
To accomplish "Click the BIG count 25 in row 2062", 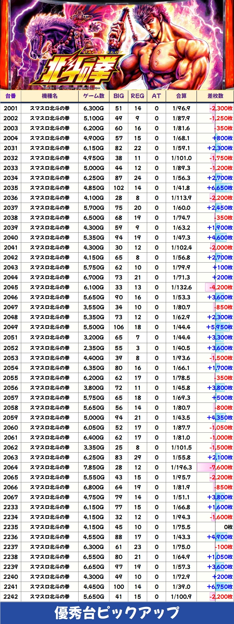I will click(x=119, y=447).
